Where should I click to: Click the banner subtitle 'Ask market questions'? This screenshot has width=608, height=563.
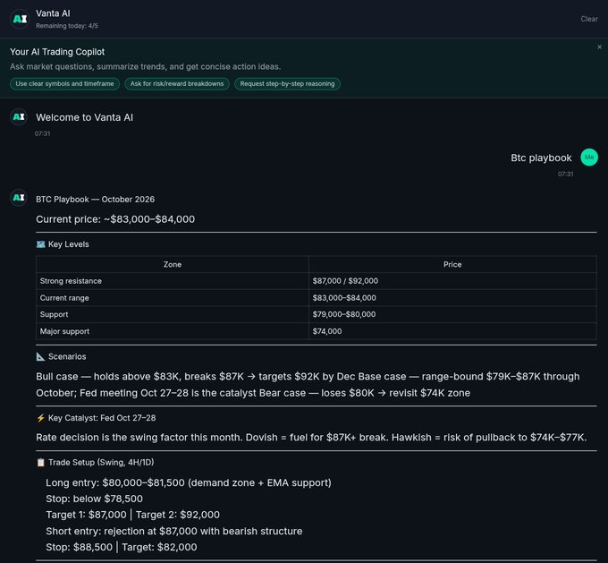tap(145, 66)
